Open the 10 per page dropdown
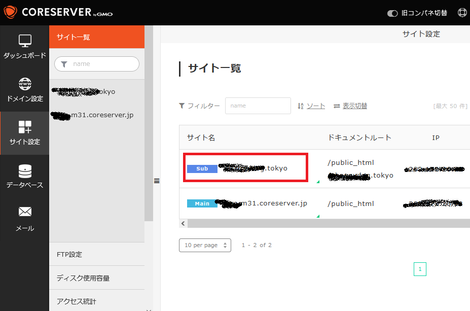Viewport: 470px width, 311px height. pyautogui.click(x=205, y=245)
